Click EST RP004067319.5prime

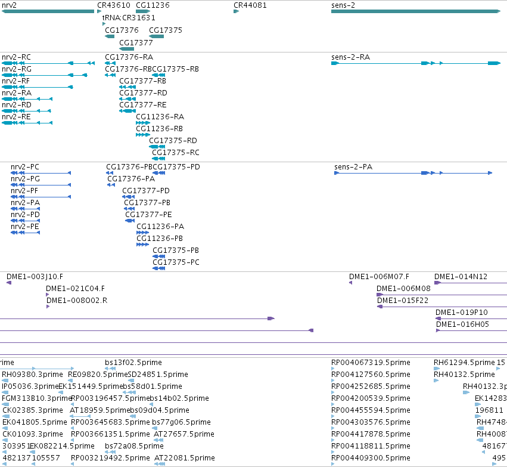[371, 363]
